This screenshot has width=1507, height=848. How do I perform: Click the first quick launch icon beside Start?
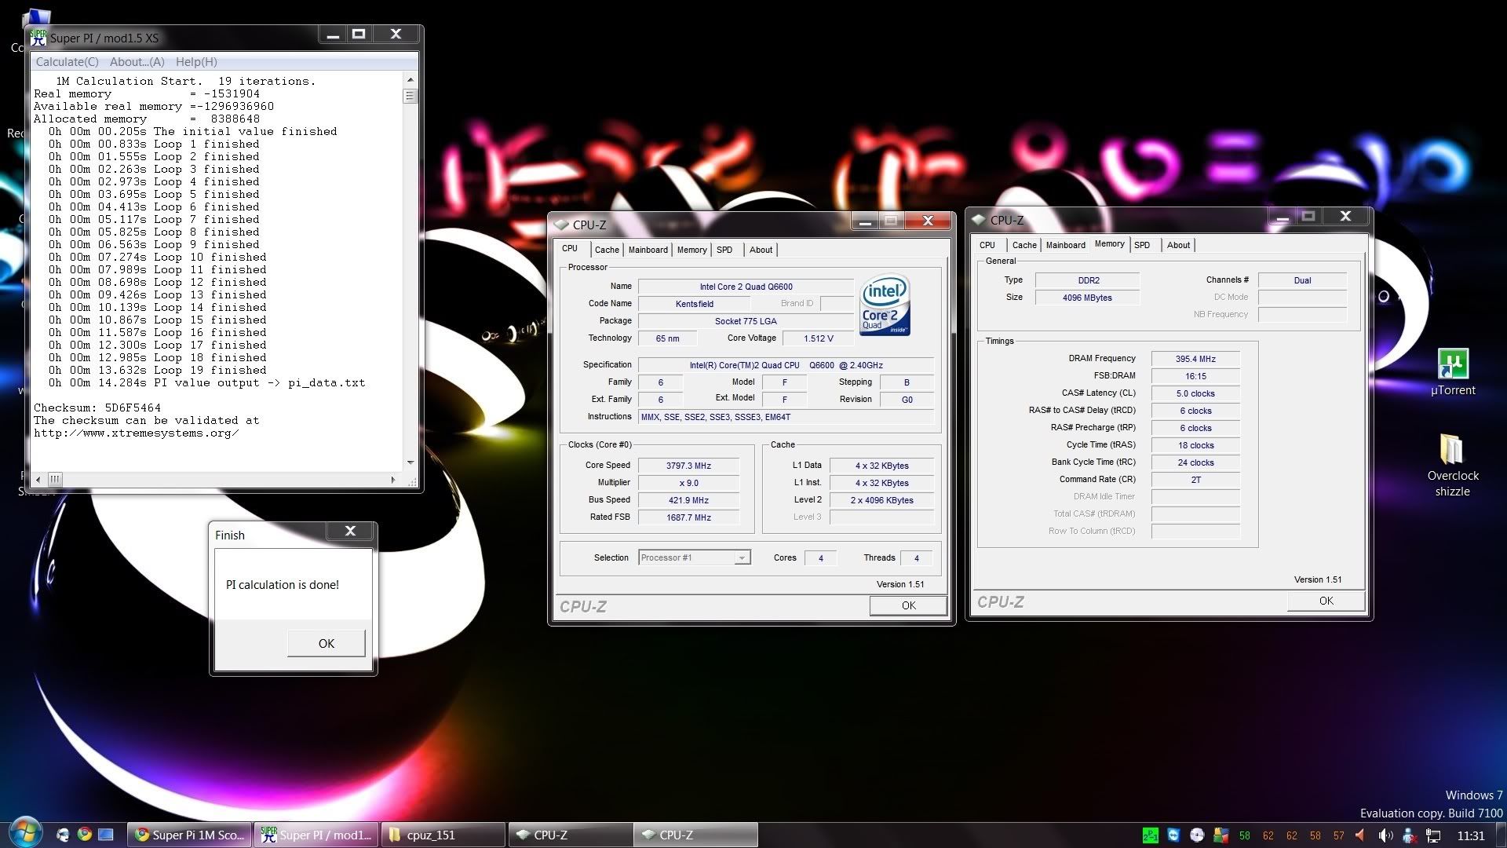(x=63, y=835)
